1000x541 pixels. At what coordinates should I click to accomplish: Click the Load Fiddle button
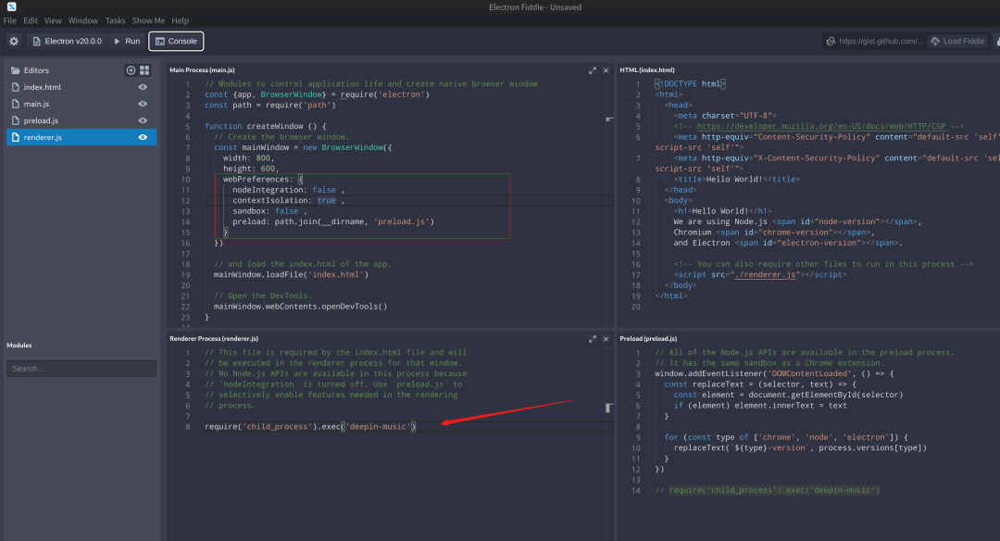pos(957,41)
